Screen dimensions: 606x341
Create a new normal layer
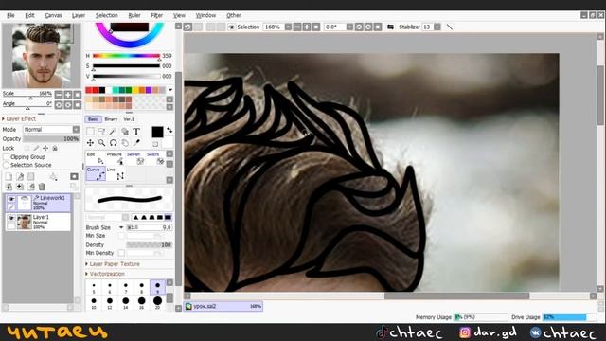9,177
